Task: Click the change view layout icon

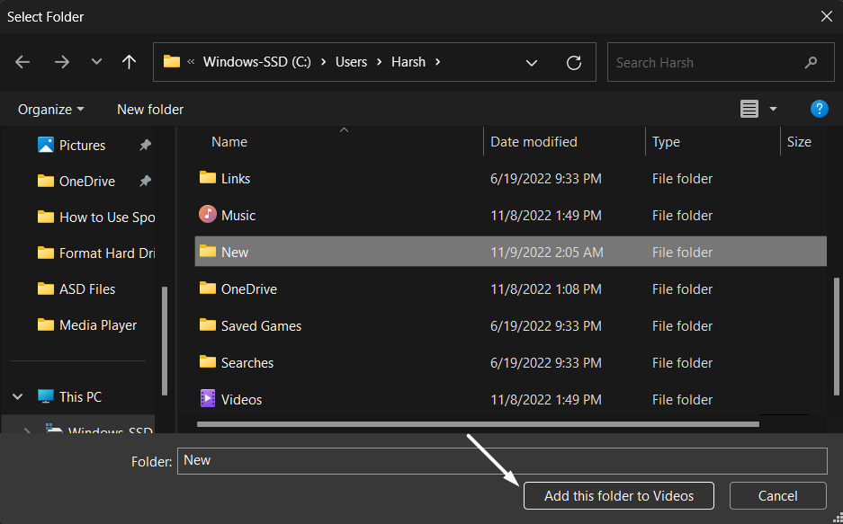Action: (749, 109)
